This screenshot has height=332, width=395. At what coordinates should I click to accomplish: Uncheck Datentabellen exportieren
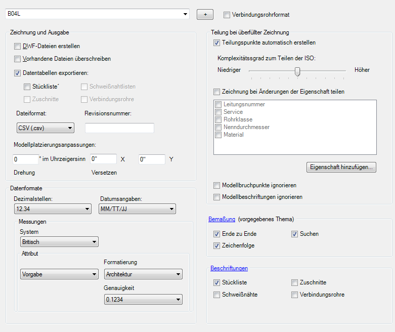tap(18, 73)
